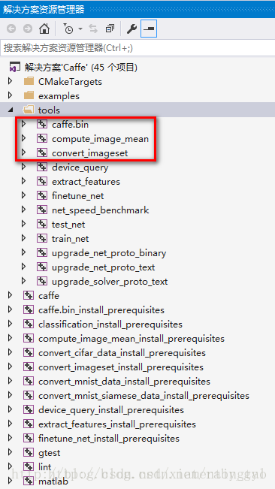Select convert_cifar_data_install_prerequisites project
Image resolution: width=275 pixels, height=489 pixels.
[x=122, y=353]
